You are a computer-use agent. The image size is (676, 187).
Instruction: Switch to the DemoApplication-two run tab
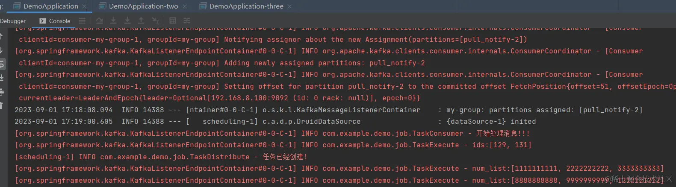click(x=143, y=6)
